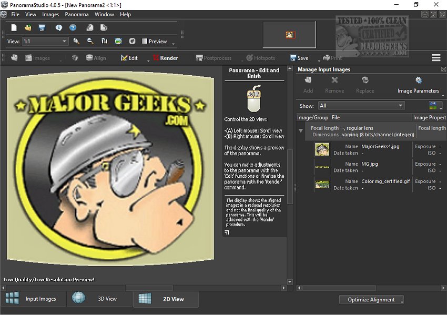447x315 pixels.
Task: Open the Panorama menu
Action: (x=77, y=14)
